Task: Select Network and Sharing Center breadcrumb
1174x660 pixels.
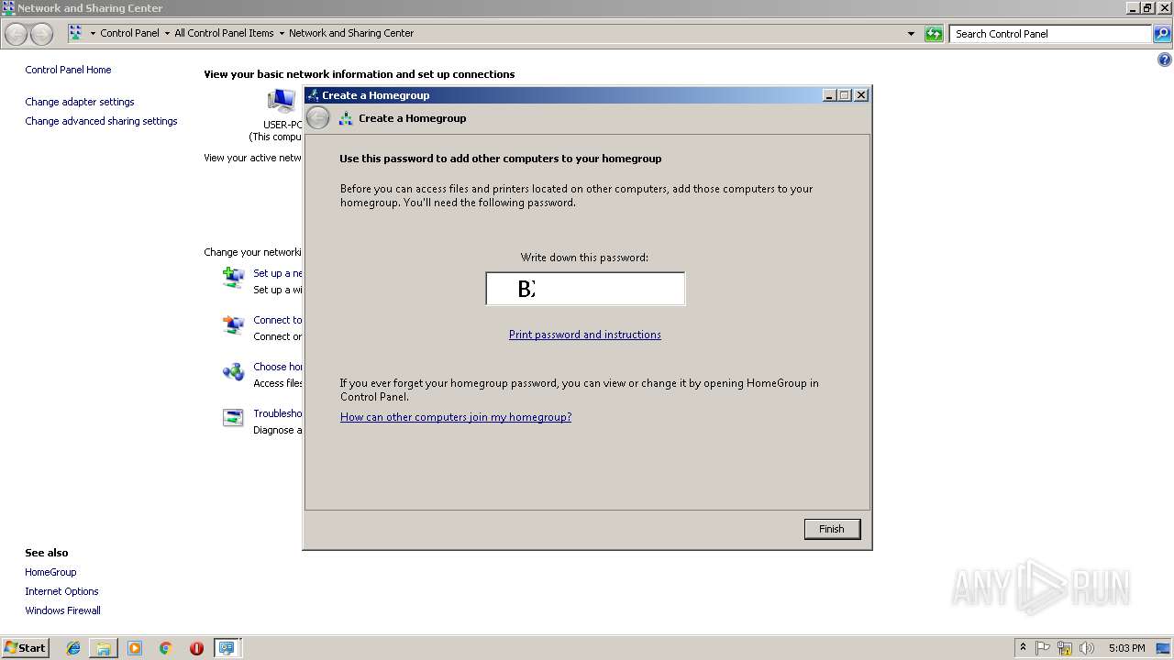Action: click(351, 33)
